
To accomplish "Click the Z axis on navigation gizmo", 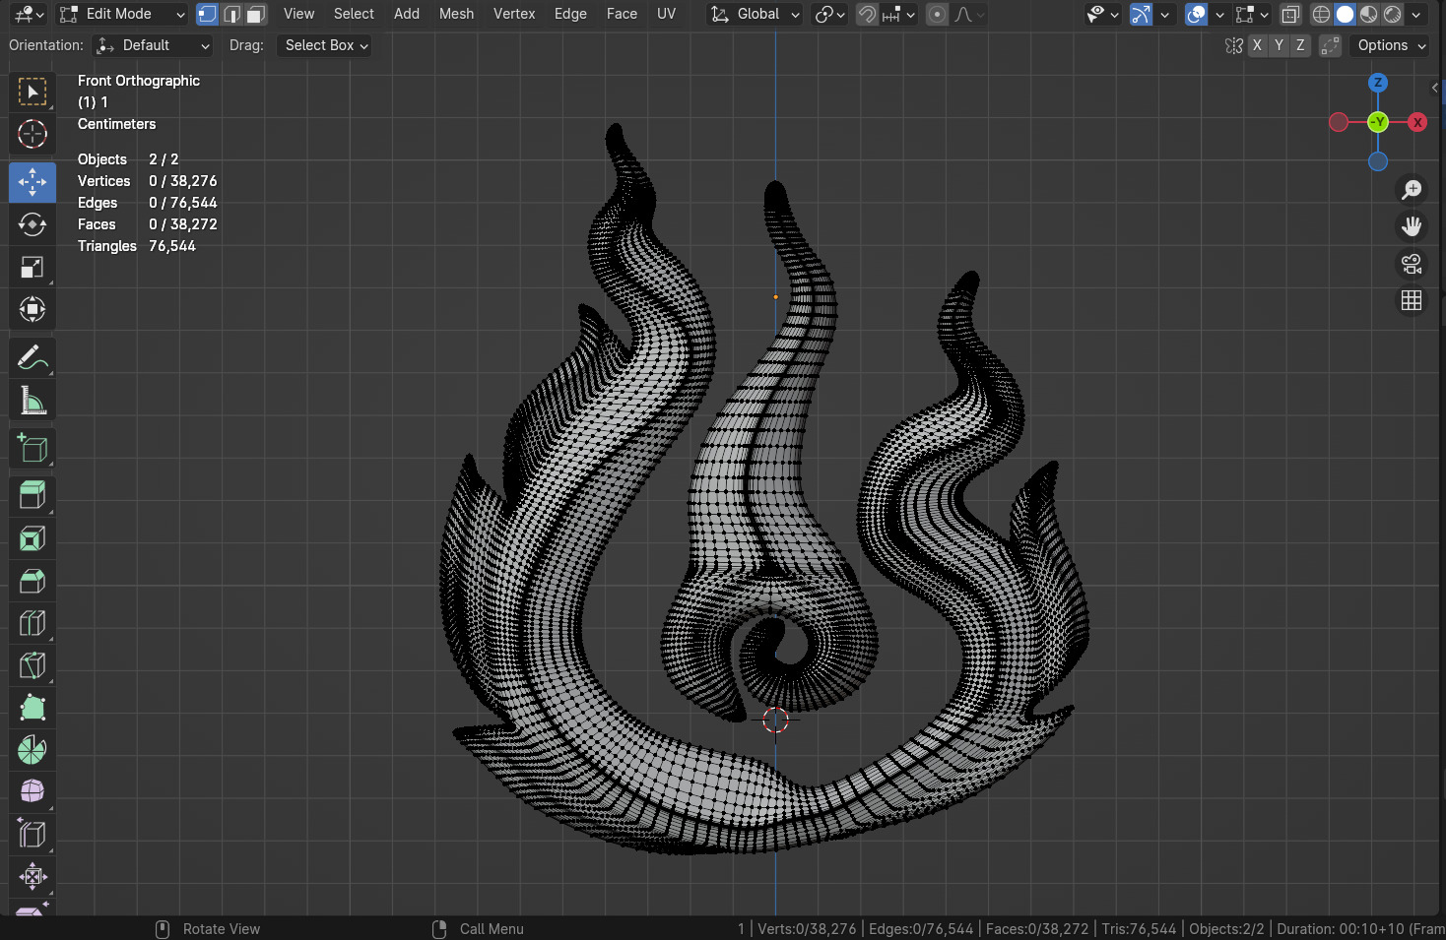I will tap(1378, 83).
